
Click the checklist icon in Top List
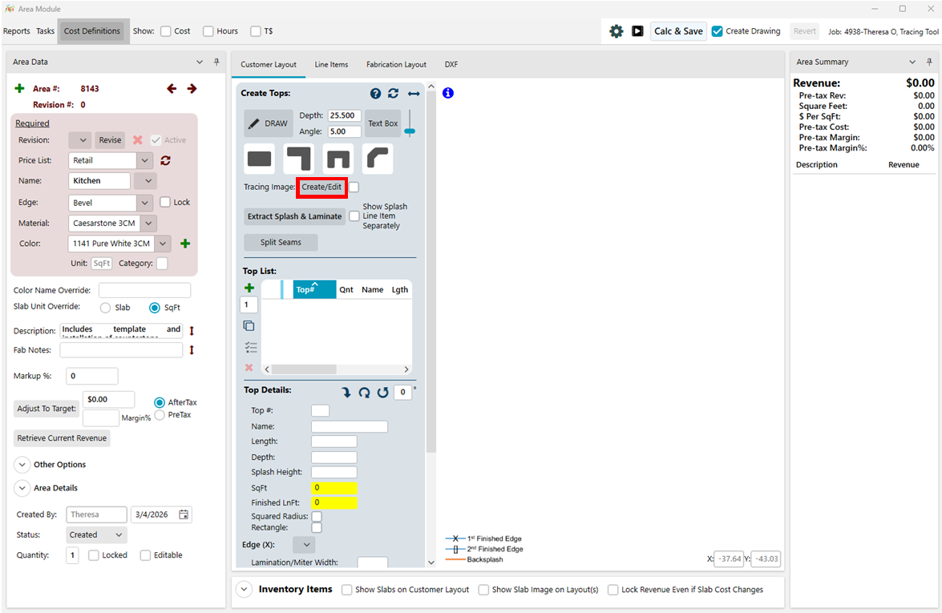(x=250, y=347)
